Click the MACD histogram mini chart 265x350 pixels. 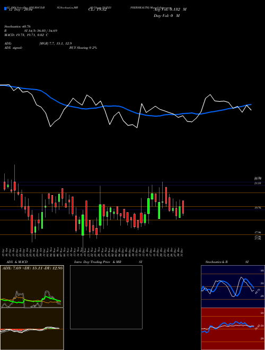point(32,329)
